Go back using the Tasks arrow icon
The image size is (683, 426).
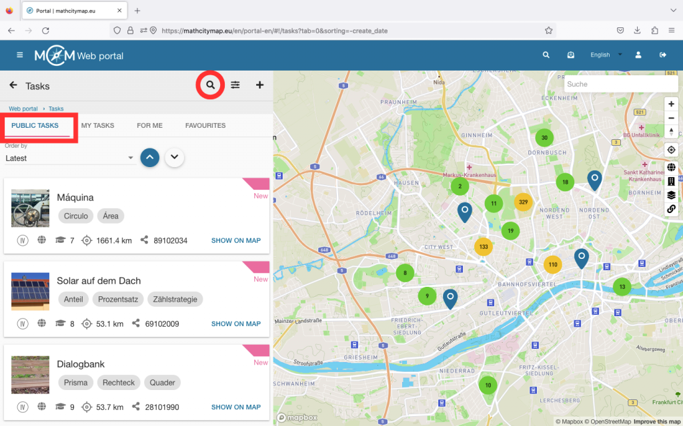coord(13,85)
